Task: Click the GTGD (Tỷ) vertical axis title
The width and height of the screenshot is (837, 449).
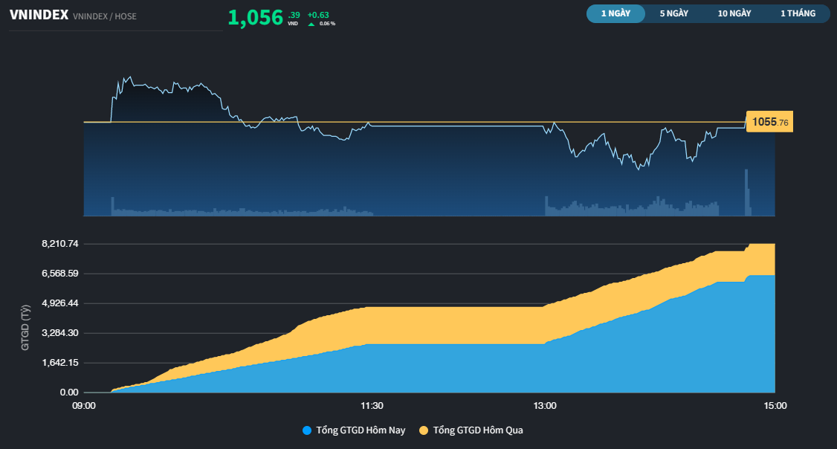Action: (25, 327)
